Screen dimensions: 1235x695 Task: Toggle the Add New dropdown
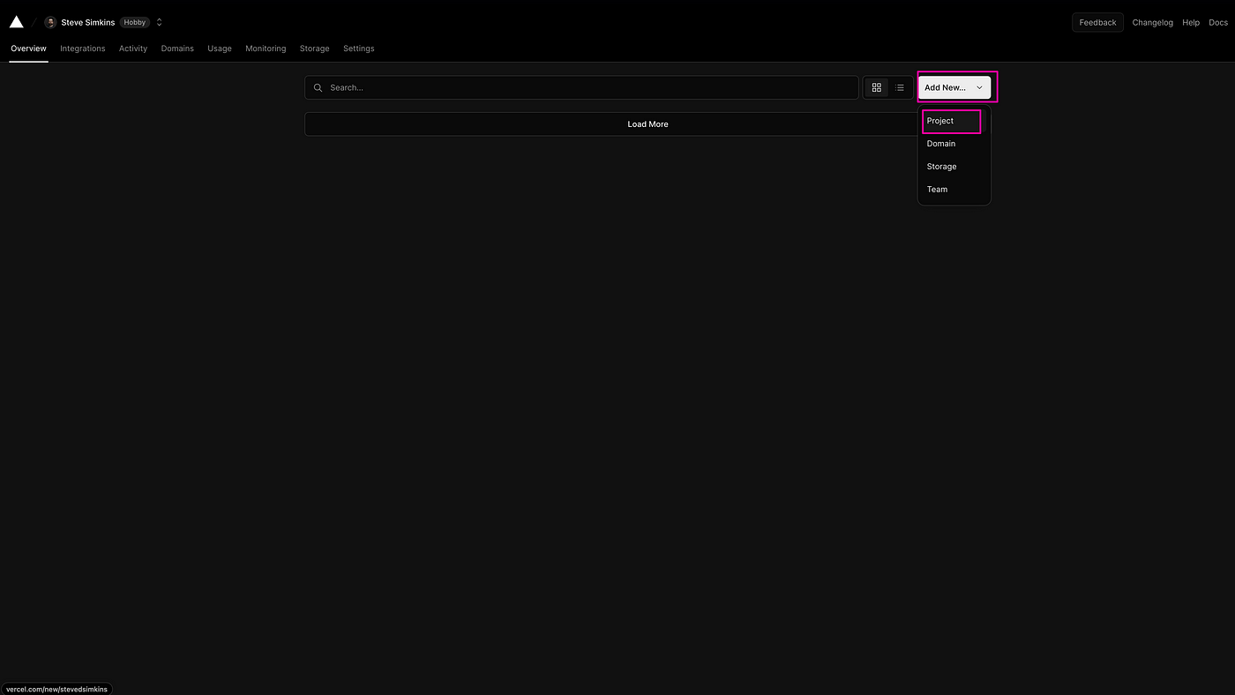click(x=954, y=87)
